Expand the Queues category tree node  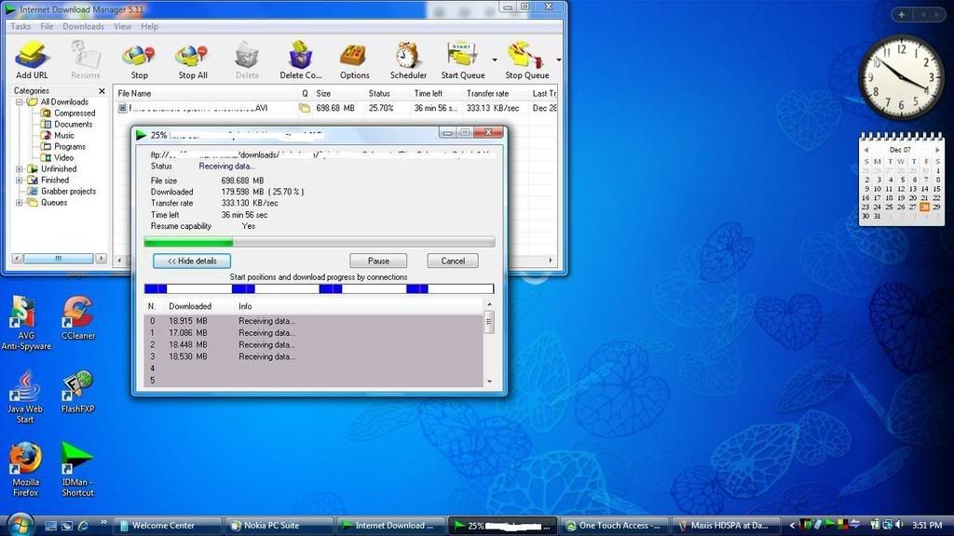tap(20, 203)
